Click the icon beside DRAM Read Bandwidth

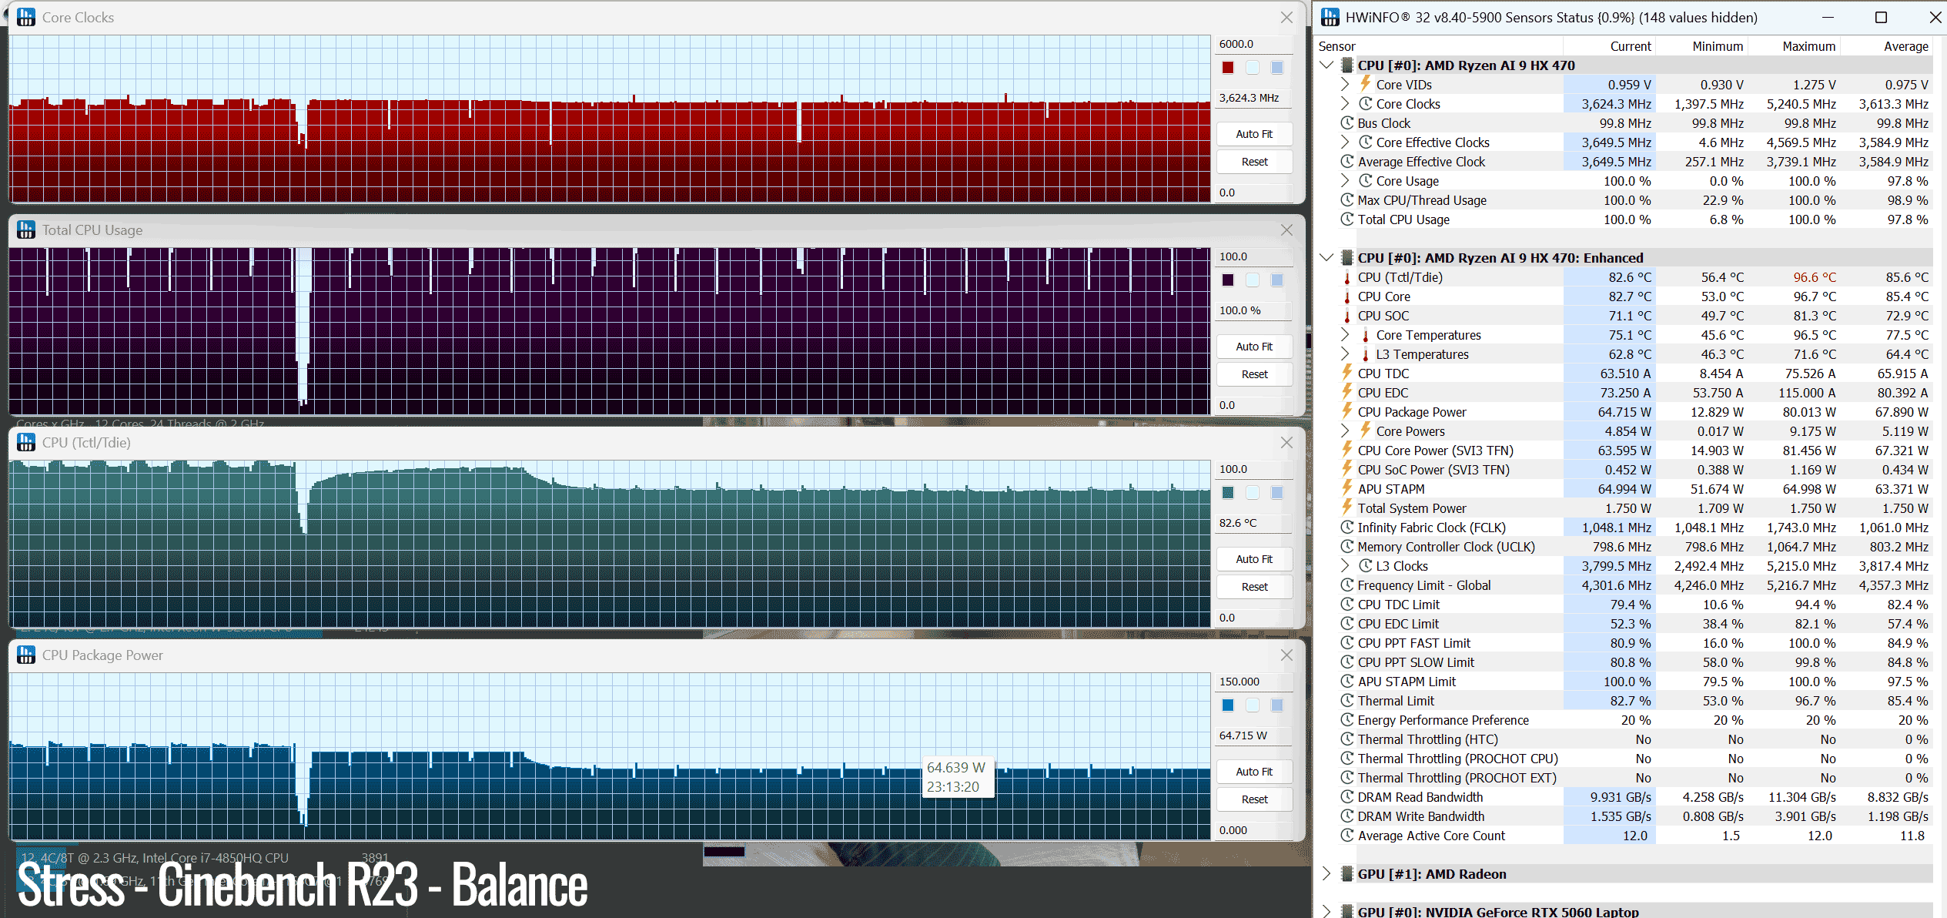click(x=1347, y=797)
